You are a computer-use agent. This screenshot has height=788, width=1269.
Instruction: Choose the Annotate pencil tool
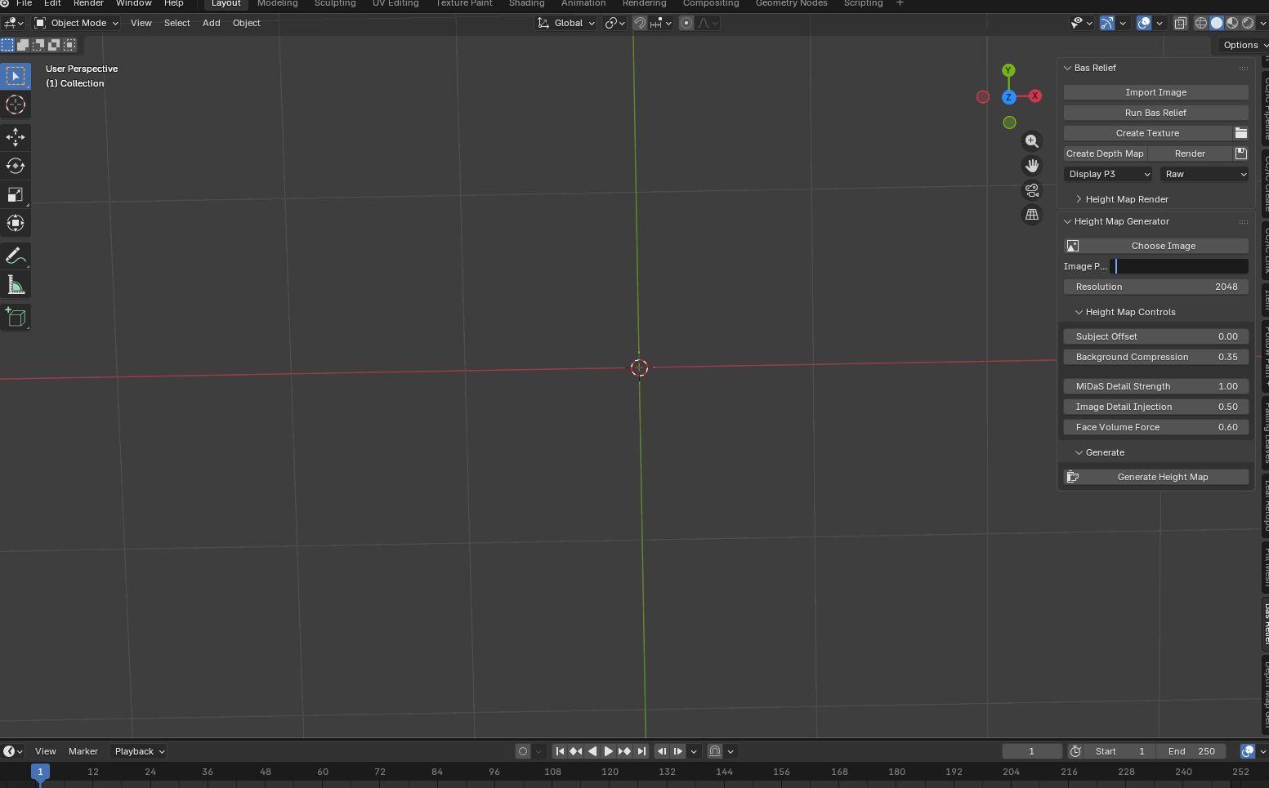click(16, 256)
